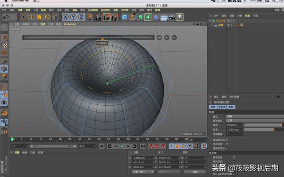Image resolution: width=284 pixels, height=177 pixels.
Task: Click the light bulb icon in toolbar
Action: point(180,17)
